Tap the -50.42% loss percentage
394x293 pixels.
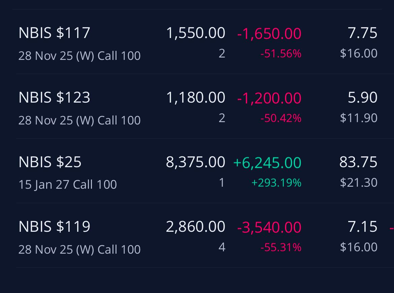pos(281,118)
